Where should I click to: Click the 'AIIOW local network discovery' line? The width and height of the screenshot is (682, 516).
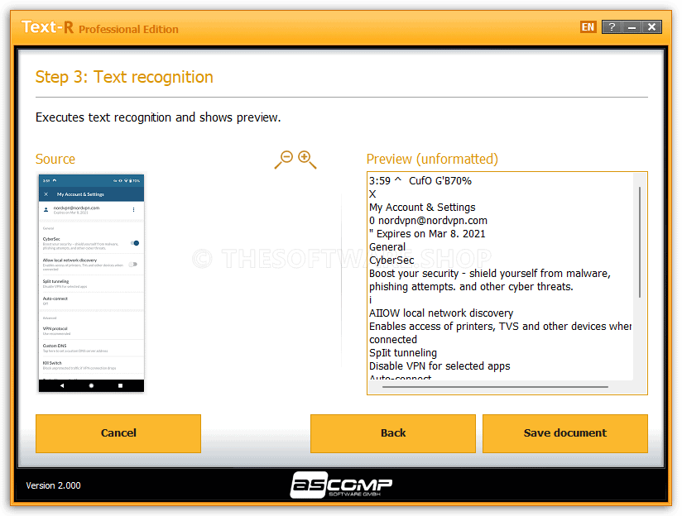(441, 313)
